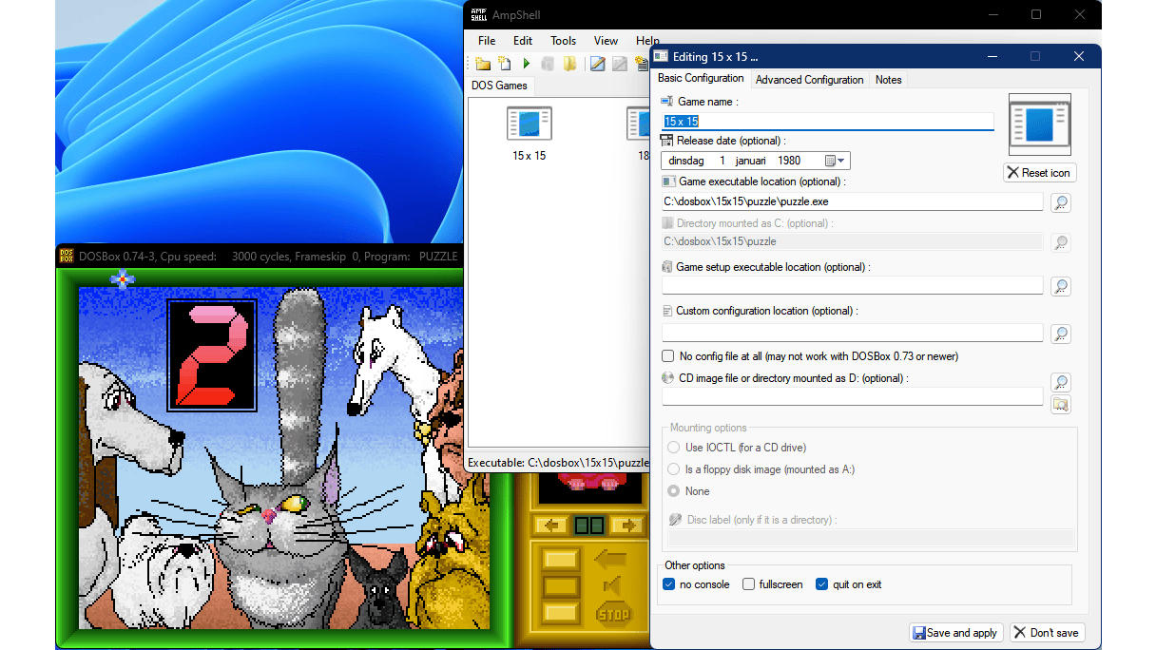1156x650 pixels.
Task: Click the open game folder icon in toolbar
Action: point(569,64)
